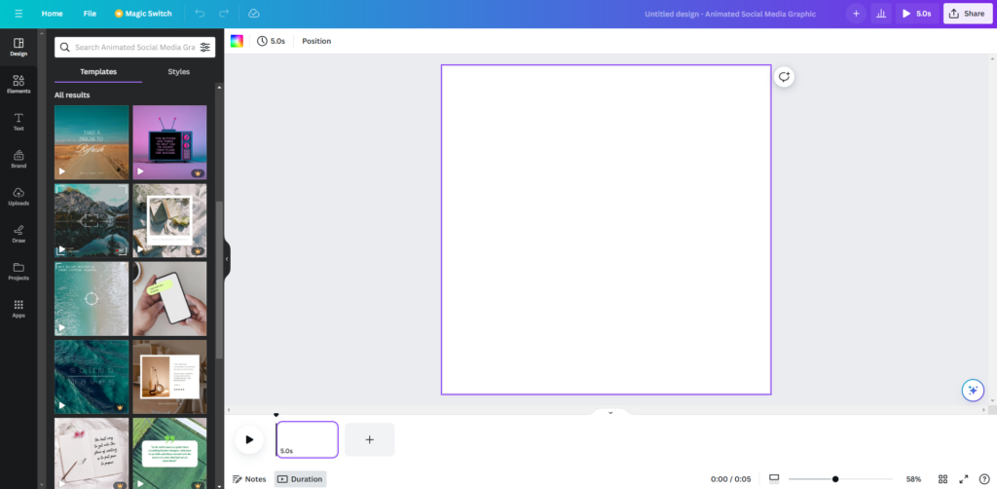This screenshot has width=997, height=489.
Task: Select the hands holding phone template
Action: coord(169,299)
